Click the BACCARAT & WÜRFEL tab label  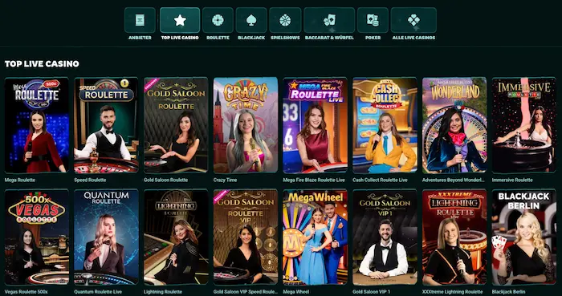click(329, 38)
